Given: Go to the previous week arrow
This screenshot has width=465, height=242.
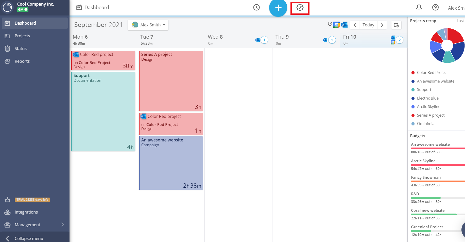Looking at the screenshot, I should coord(355,25).
